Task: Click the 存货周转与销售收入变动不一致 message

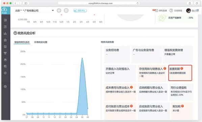Action: tap(152, 75)
